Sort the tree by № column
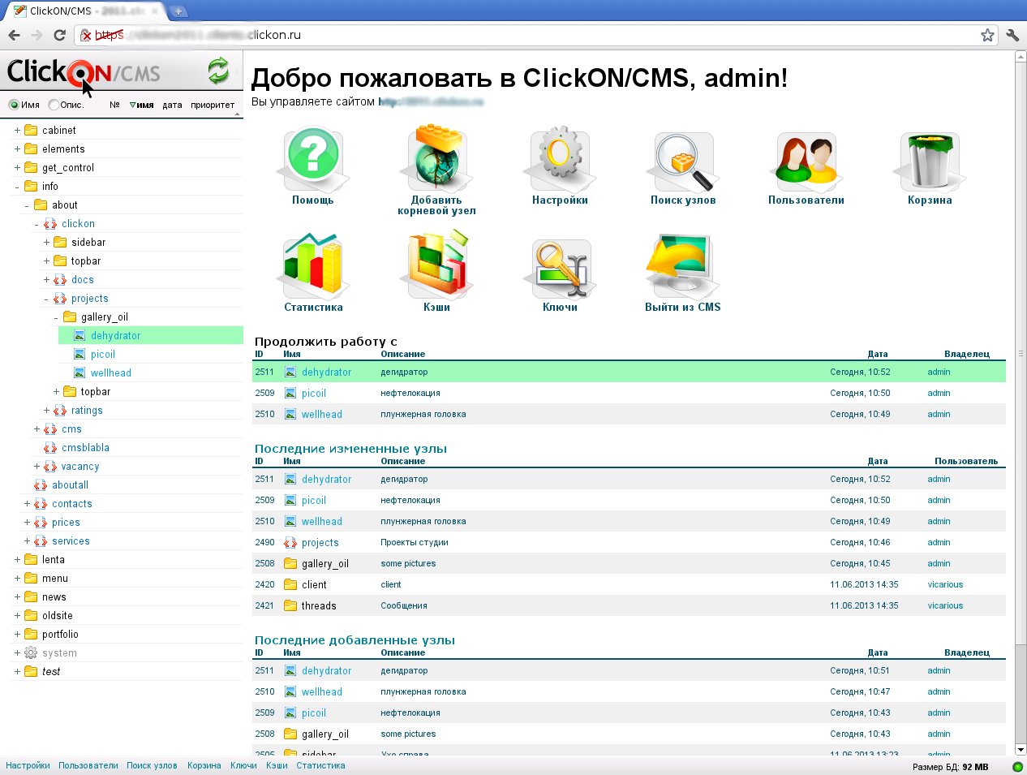The width and height of the screenshot is (1027, 775). coord(114,105)
